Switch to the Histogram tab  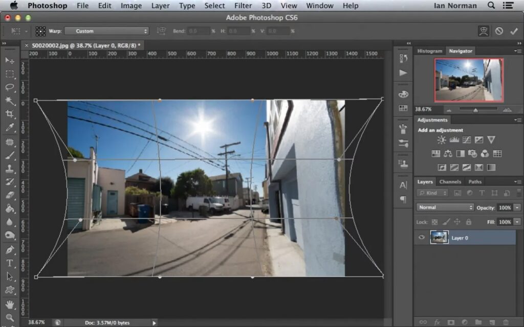pos(429,51)
